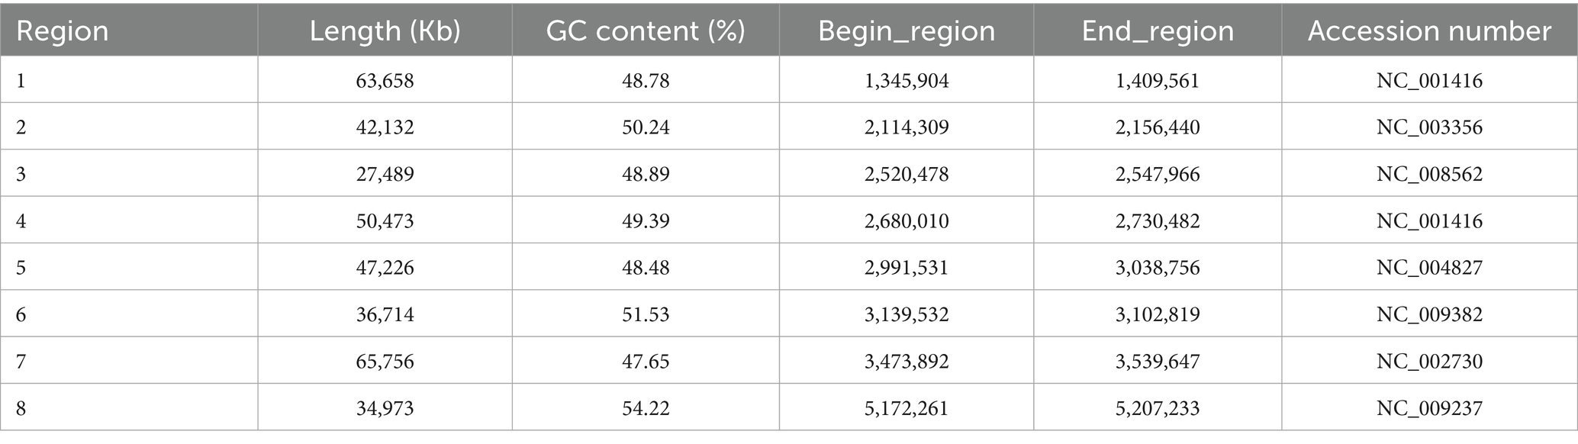Select the length cell 63,658
This screenshot has width=1578, height=444.
click(385, 81)
